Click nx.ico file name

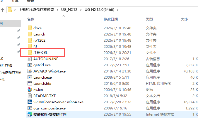point(38,89)
